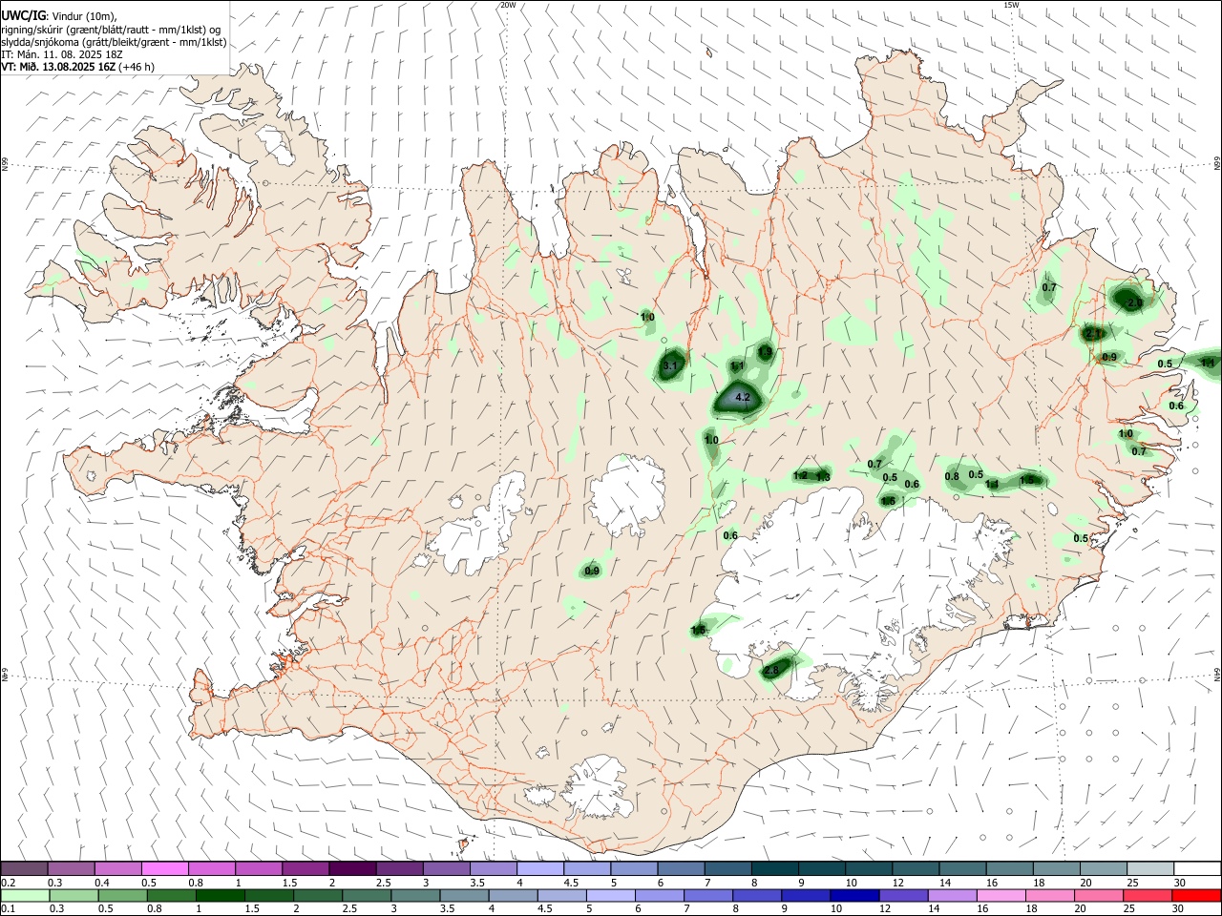Click the 0.2 label in the top legend row
The image size is (1222, 916).
[x=9, y=883]
